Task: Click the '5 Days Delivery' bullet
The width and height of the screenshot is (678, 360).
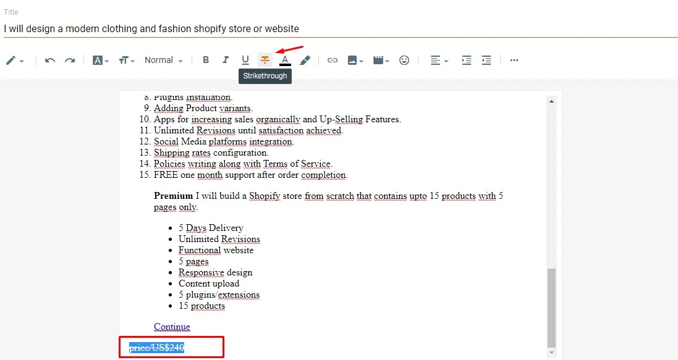Action: (x=211, y=228)
